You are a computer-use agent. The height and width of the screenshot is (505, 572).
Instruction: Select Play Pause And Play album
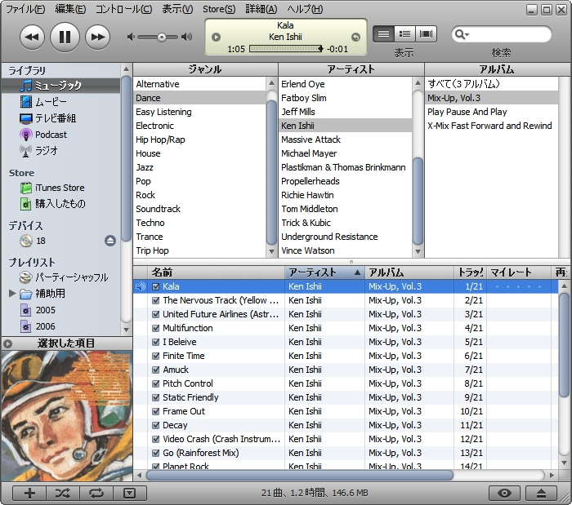coord(491,112)
